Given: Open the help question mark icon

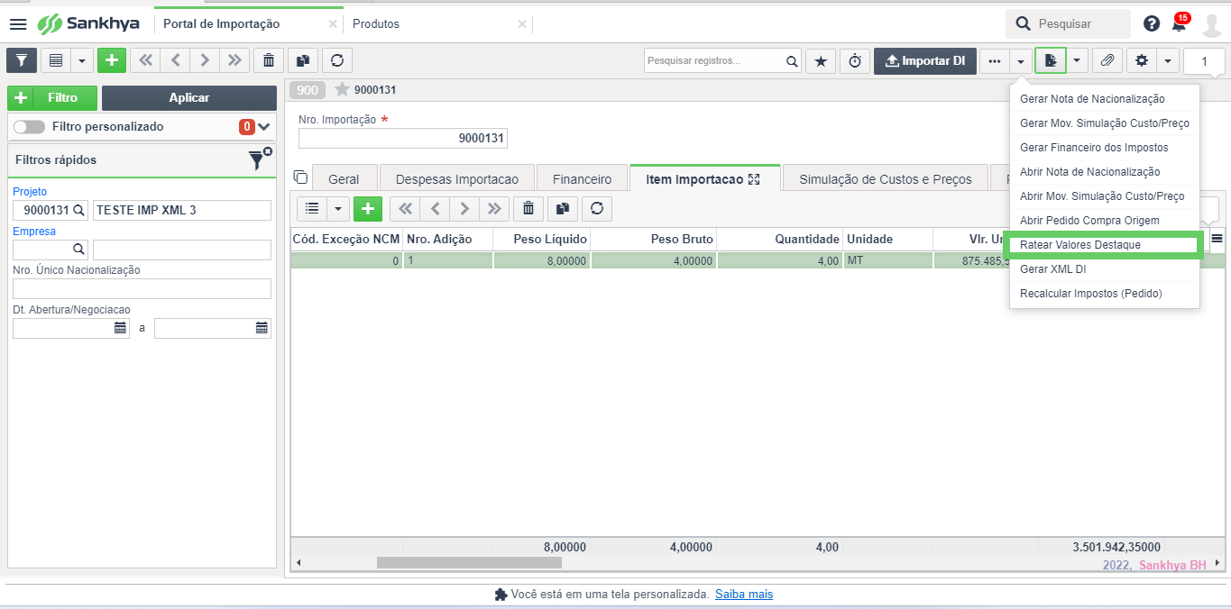Looking at the screenshot, I should (x=1152, y=24).
